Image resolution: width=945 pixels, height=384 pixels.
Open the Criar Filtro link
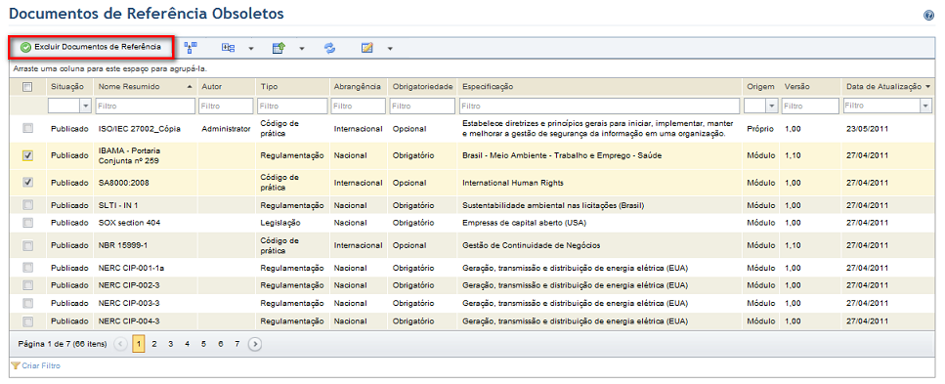41,365
